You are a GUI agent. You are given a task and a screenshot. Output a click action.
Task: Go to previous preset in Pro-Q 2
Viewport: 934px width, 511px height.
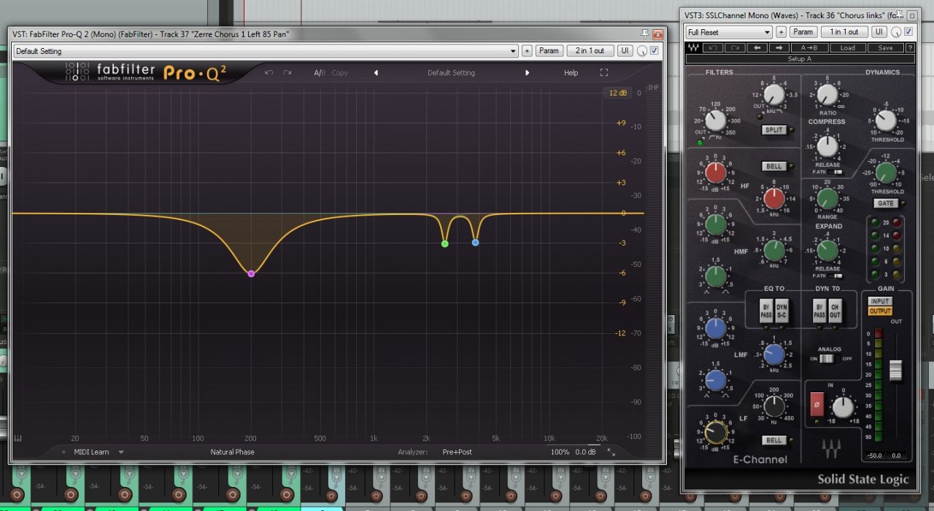click(376, 73)
